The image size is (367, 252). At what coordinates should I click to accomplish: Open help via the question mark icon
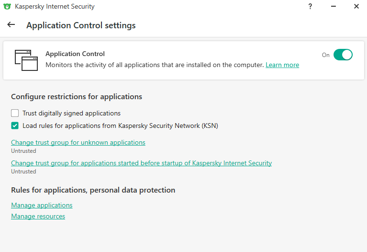(310, 7)
